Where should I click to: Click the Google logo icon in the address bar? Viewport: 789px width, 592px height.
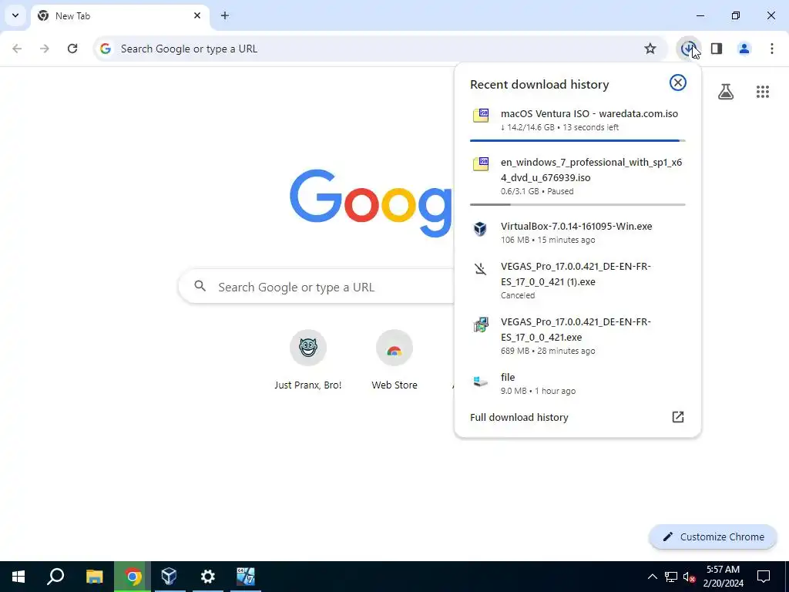click(x=105, y=49)
